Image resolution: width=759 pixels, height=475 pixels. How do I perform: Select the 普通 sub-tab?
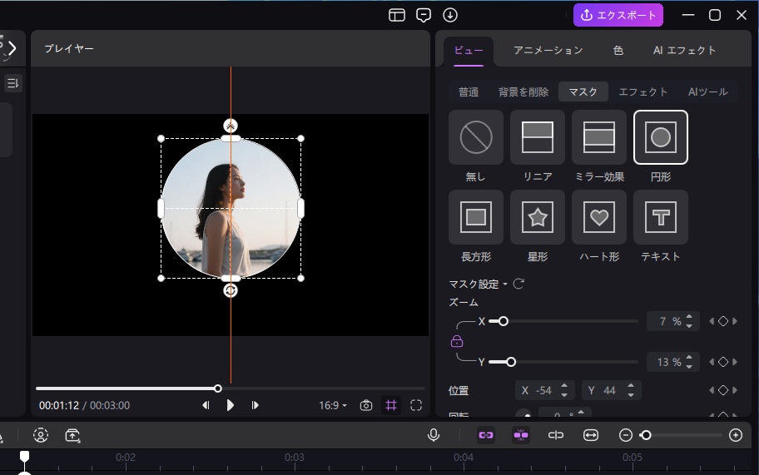(468, 92)
